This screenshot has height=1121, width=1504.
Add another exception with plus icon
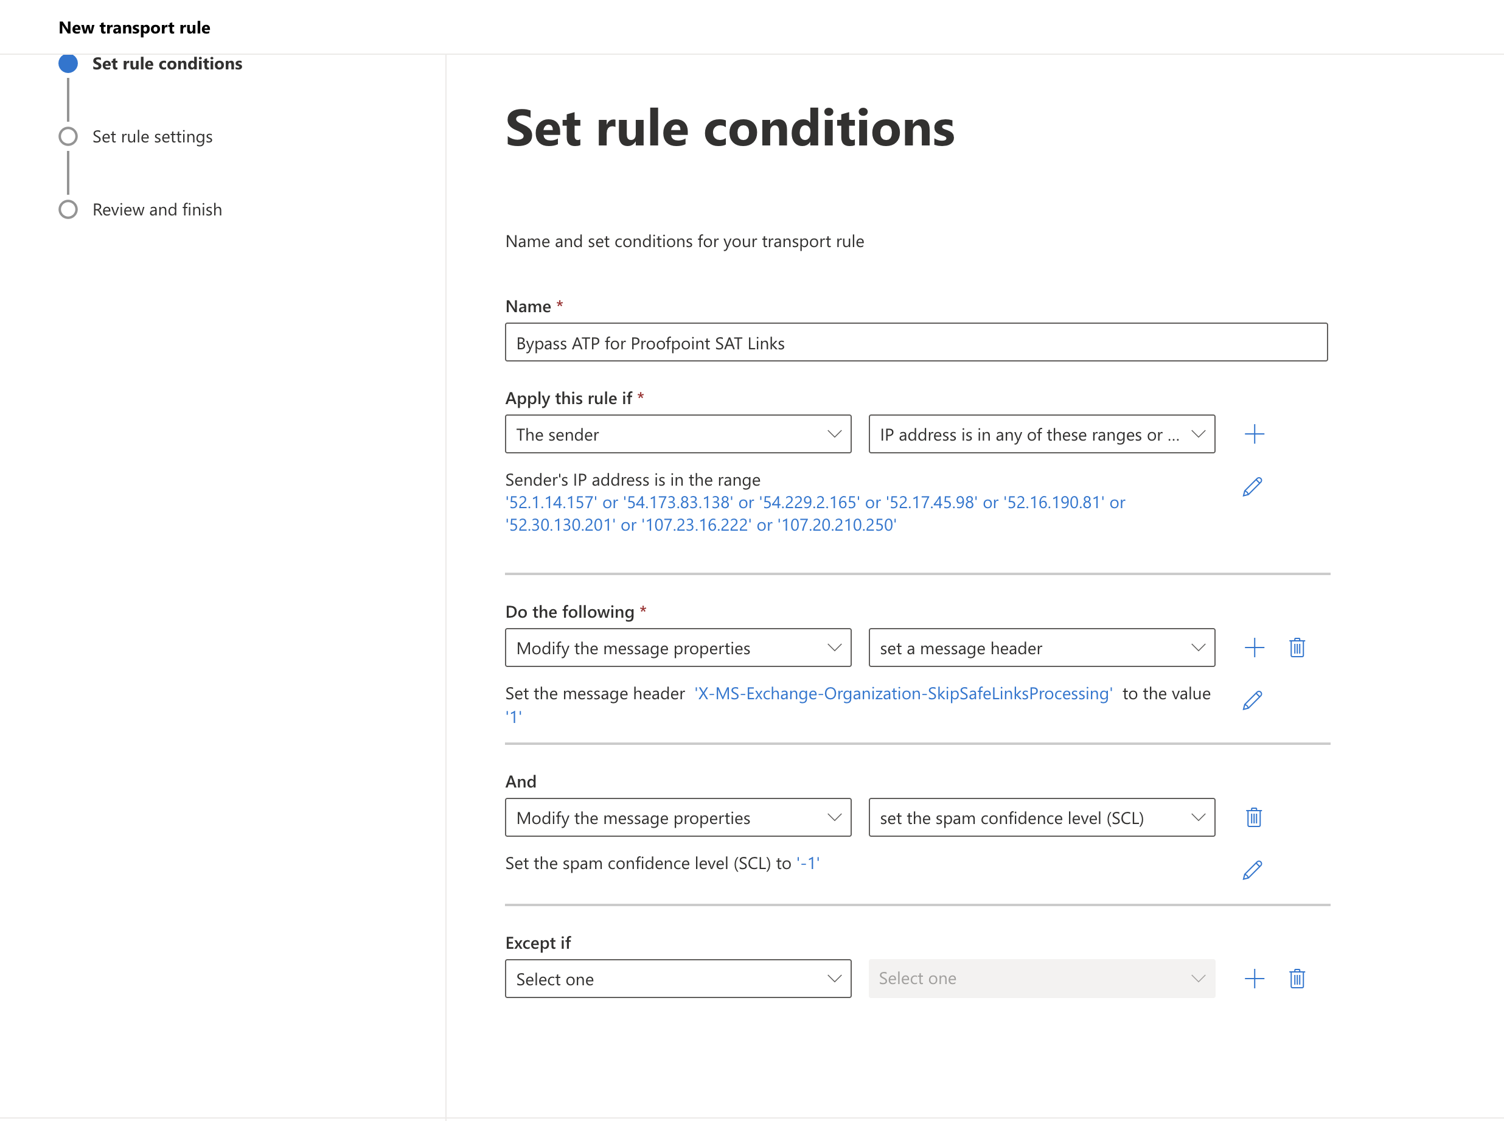coord(1254,979)
